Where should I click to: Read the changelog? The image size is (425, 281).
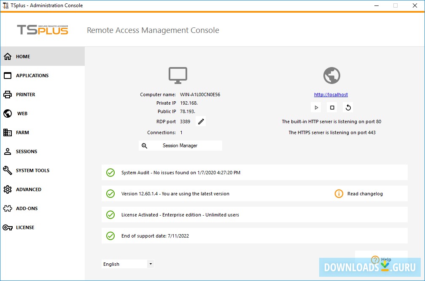365,194
